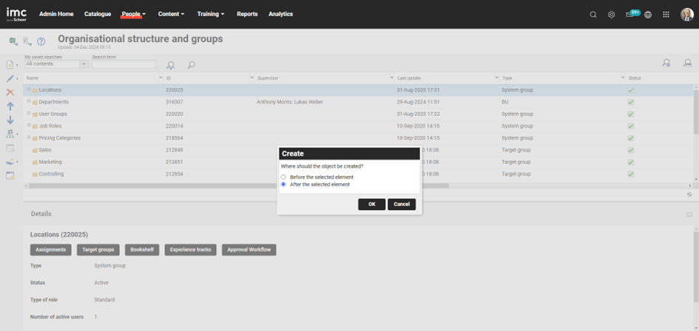Open the Training menu
The image size is (699, 331).
point(212,14)
